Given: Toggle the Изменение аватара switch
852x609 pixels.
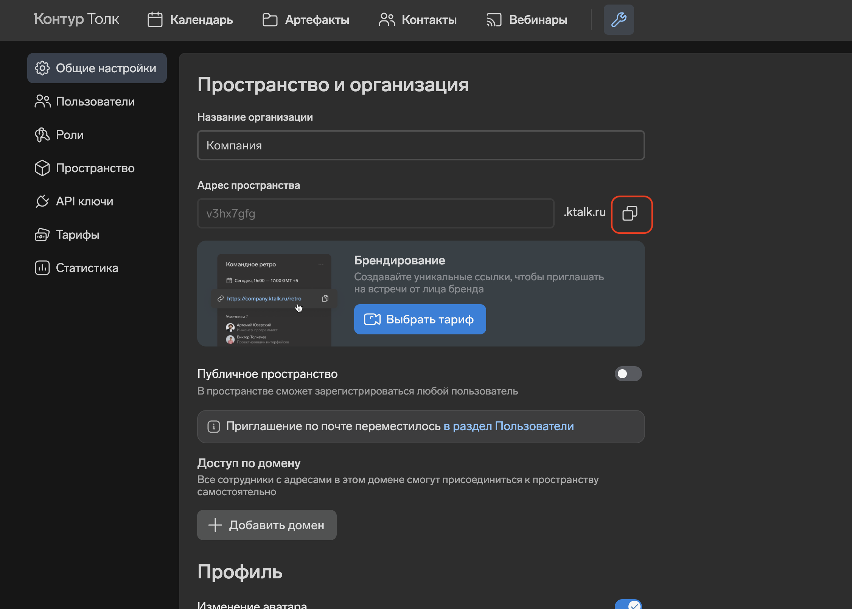Looking at the screenshot, I should [x=628, y=604].
